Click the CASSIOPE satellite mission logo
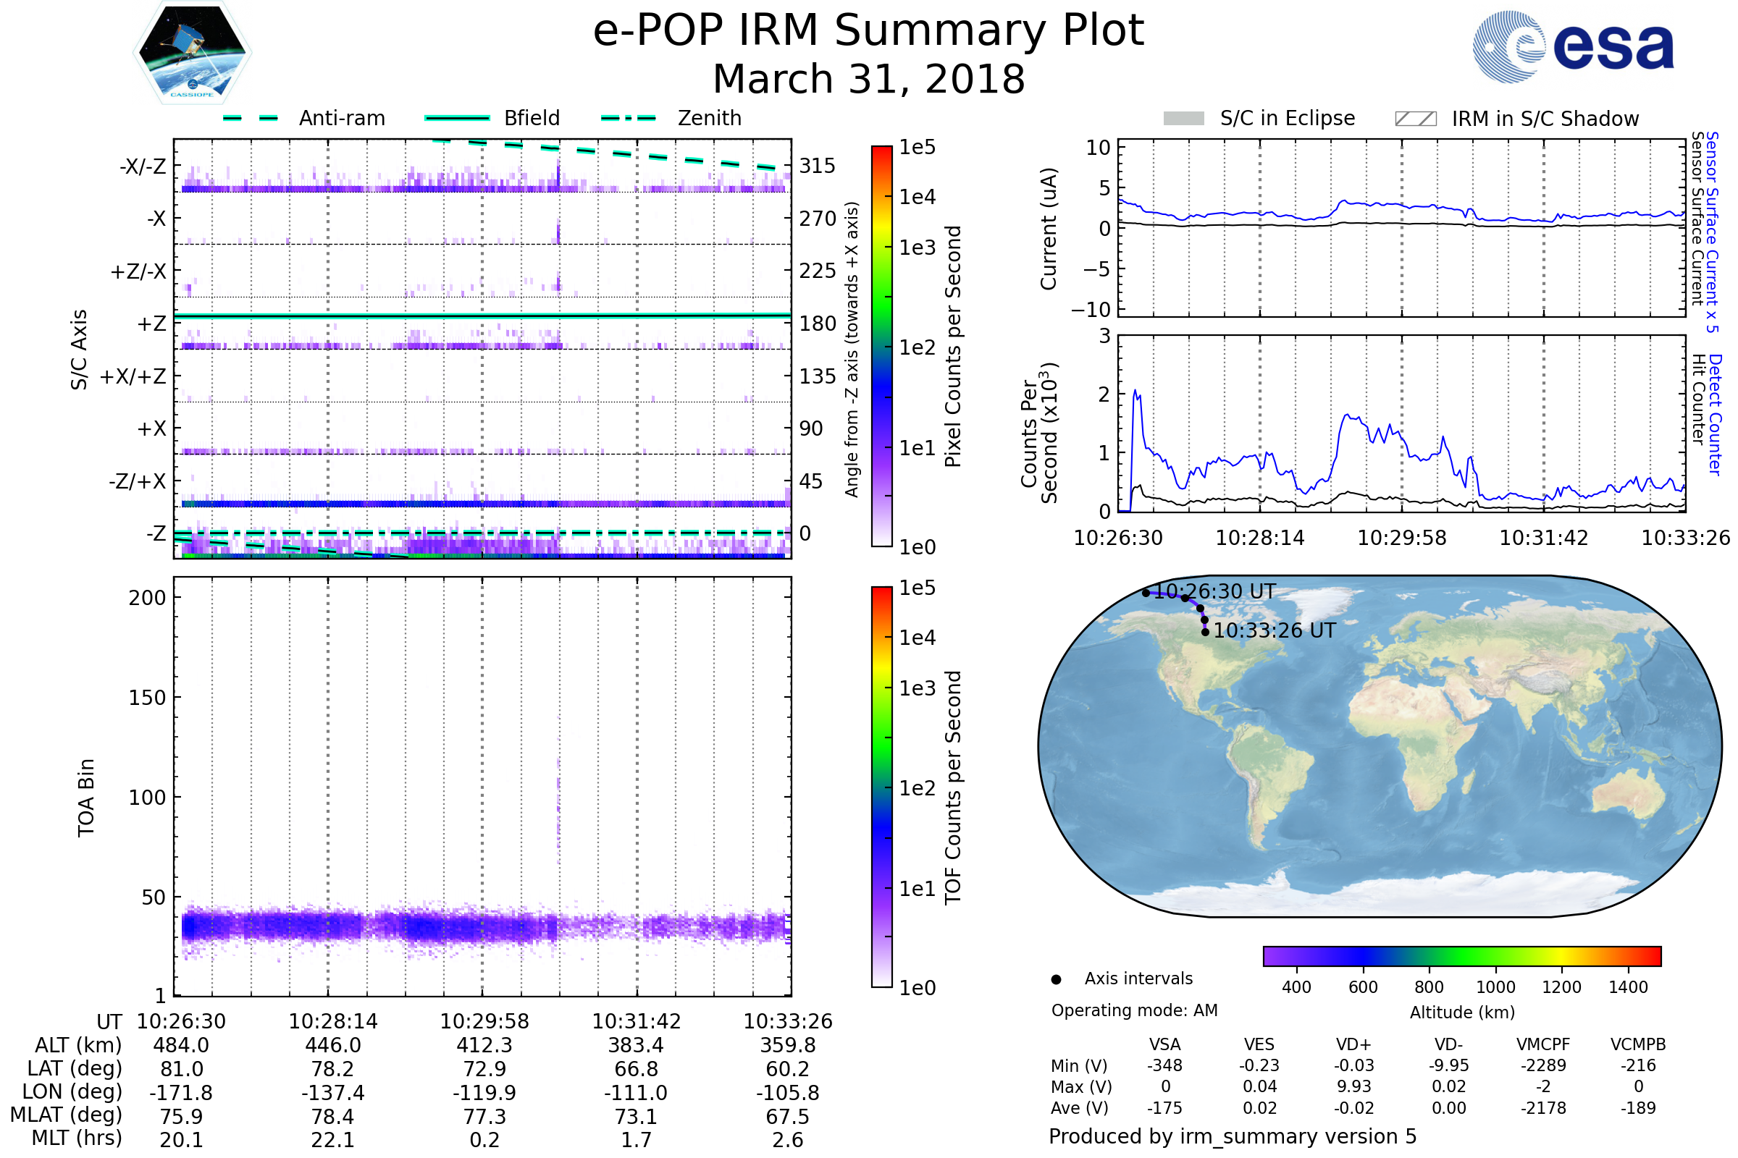Viewport: 1738px width, 1158px height. pos(192,53)
